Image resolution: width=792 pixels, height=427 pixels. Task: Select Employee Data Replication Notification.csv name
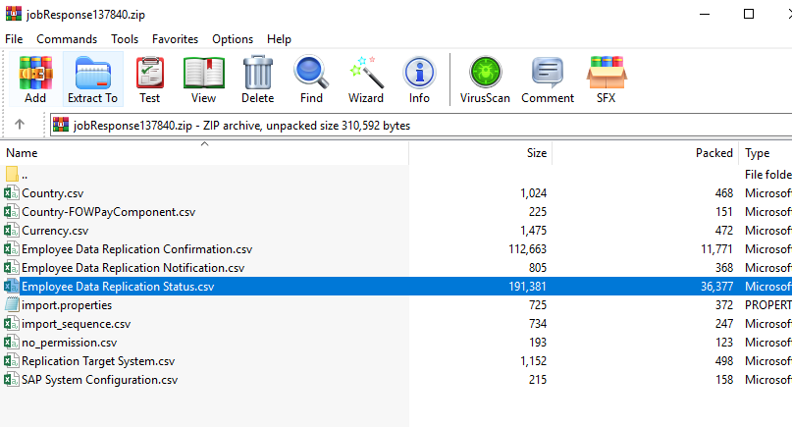[x=133, y=268]
